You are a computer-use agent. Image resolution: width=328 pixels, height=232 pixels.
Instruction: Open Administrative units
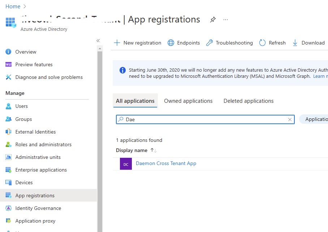(38, 157)
